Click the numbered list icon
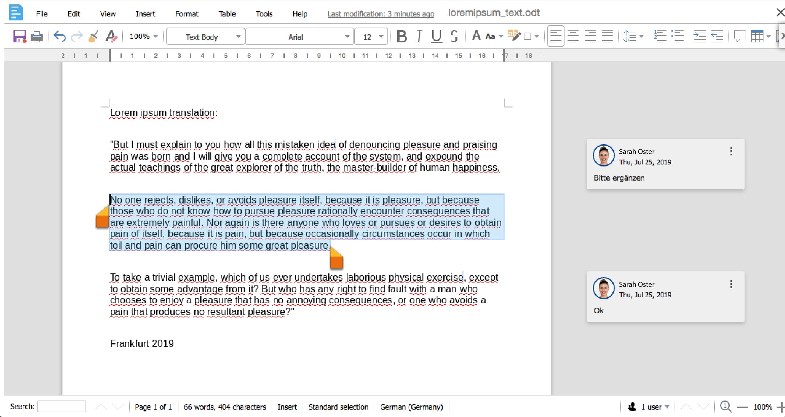This screenshot has width=785, height=417. (x=660, y=36)
